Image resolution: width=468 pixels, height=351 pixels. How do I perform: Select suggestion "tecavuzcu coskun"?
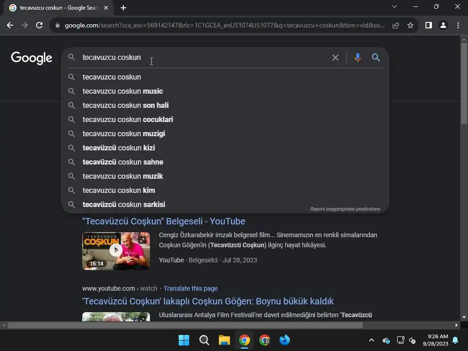(225, 77)
